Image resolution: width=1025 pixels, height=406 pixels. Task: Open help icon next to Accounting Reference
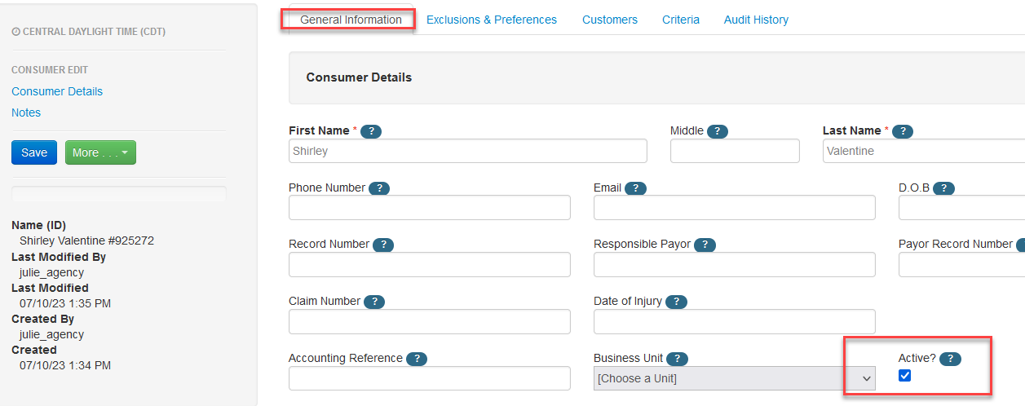point(417,359)
